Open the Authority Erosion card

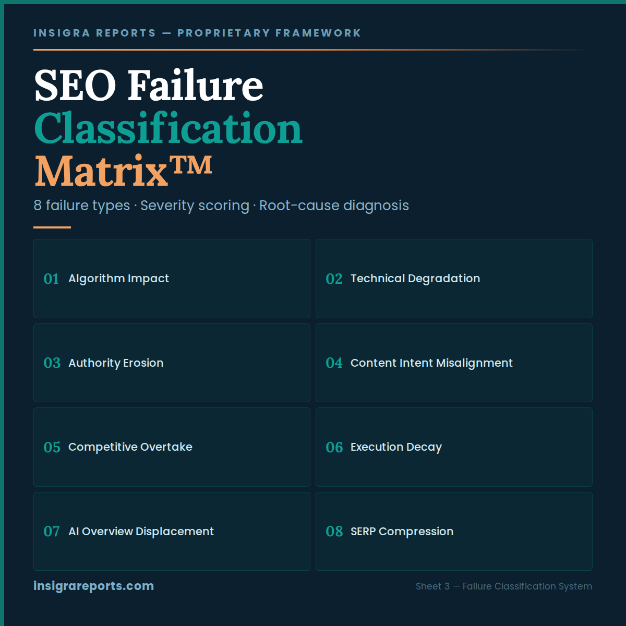(x=172, y=363)
